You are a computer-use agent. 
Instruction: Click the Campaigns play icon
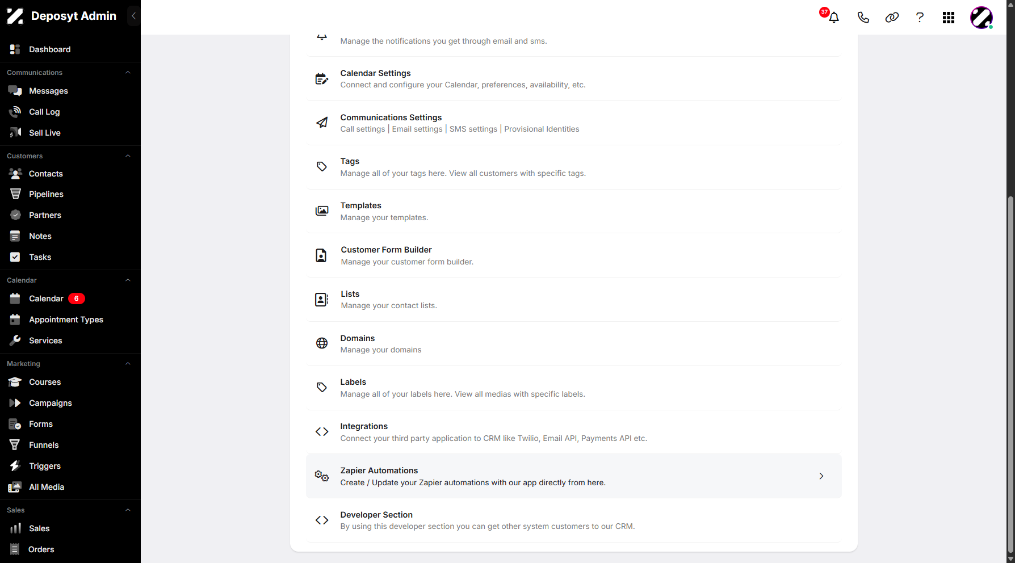coord(15,403)
